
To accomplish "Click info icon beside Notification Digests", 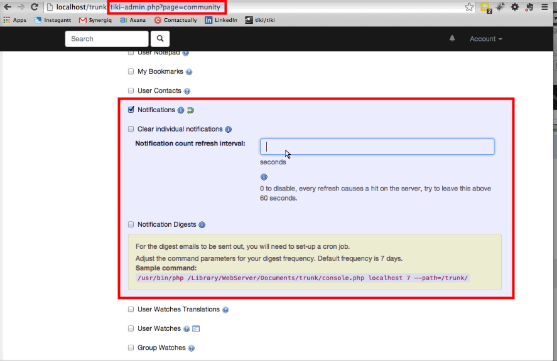I will (202, 225).
